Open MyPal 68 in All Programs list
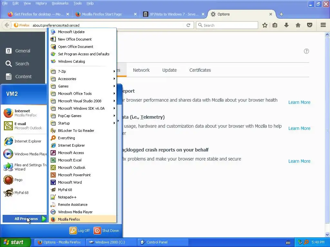Screen dimensions: 330x247 click(82, 190)
